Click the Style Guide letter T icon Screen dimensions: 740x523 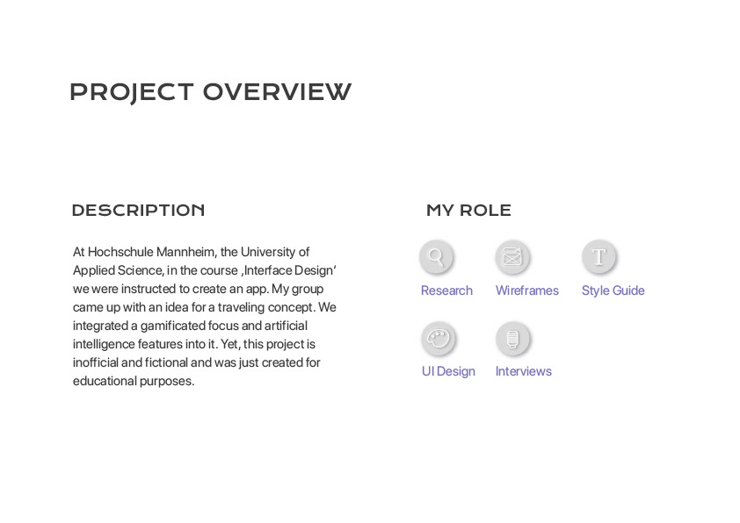tap(599, 257)
